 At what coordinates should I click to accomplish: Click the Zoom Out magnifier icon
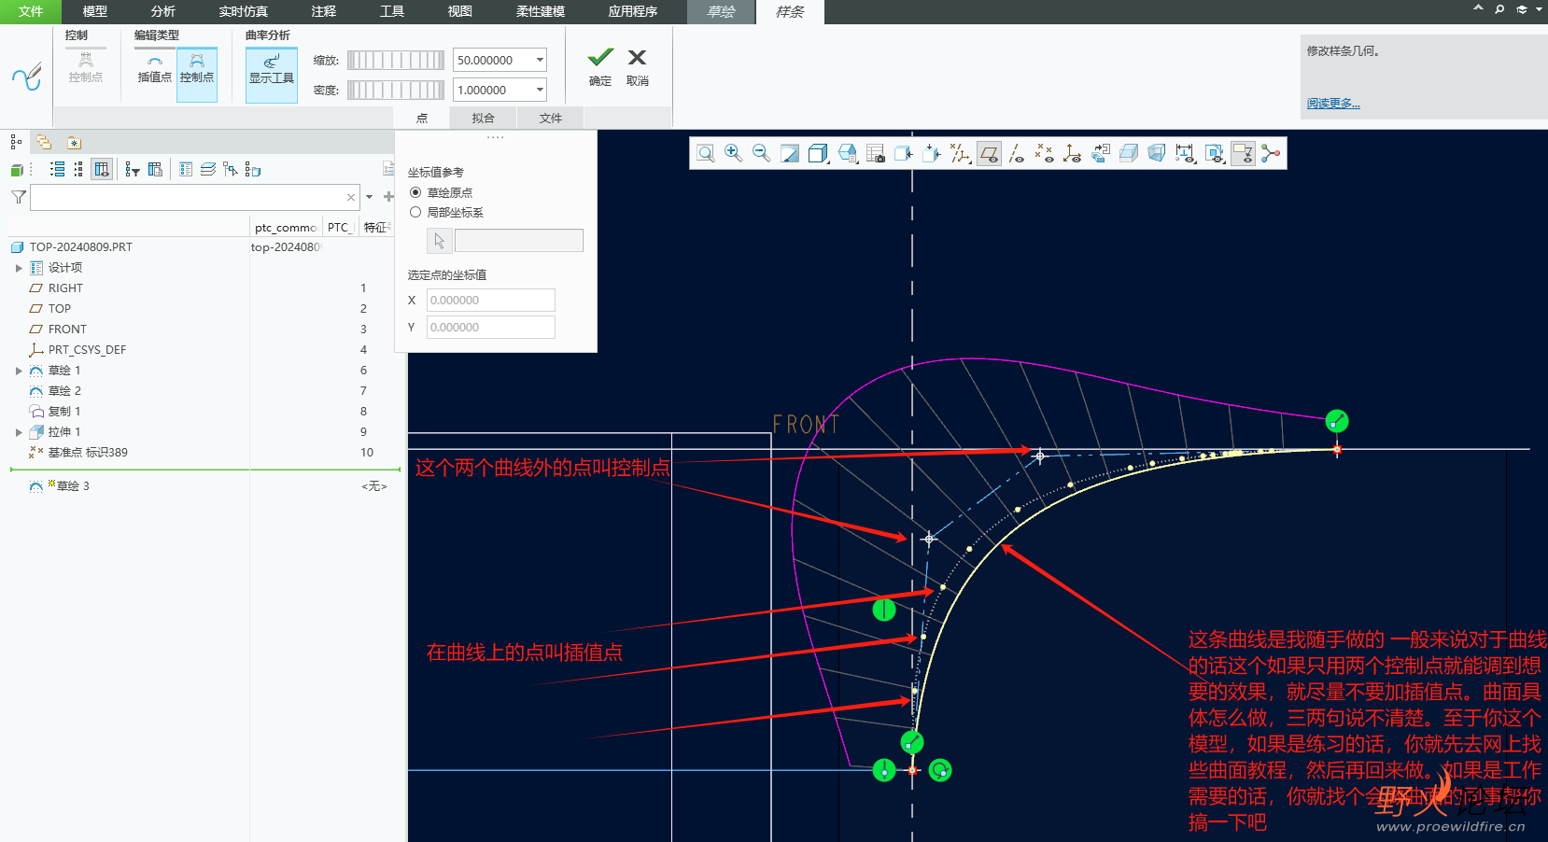762,153
